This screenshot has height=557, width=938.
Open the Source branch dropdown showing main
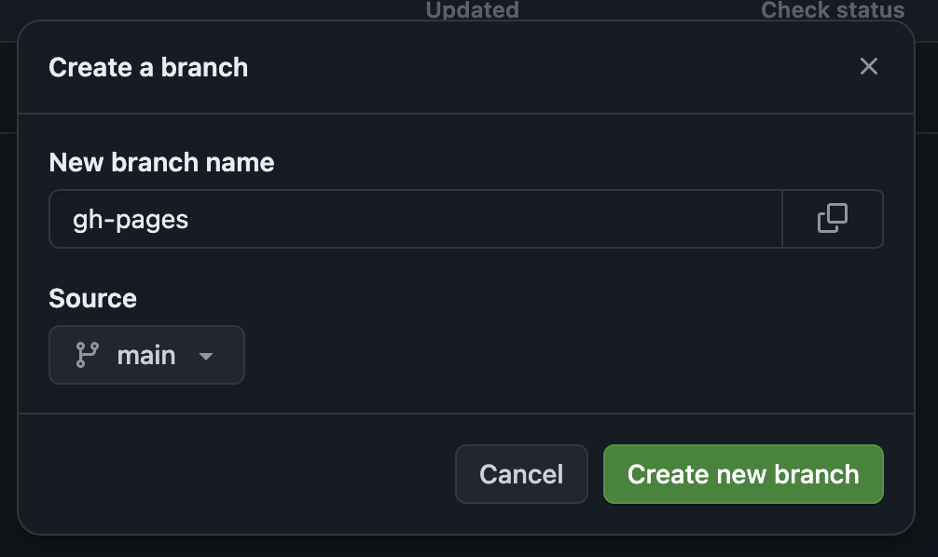[146, 354]
